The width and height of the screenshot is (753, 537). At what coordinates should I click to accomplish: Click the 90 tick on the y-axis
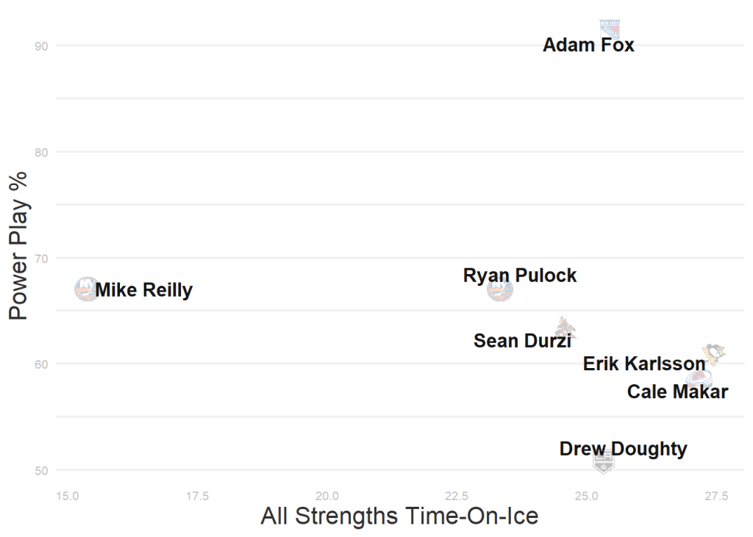click(x=41, y=46)
